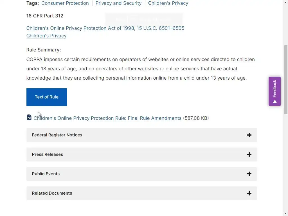The image size is (288, 216).
Task: Expand the Public Events accordion
Action: (46, 174)
